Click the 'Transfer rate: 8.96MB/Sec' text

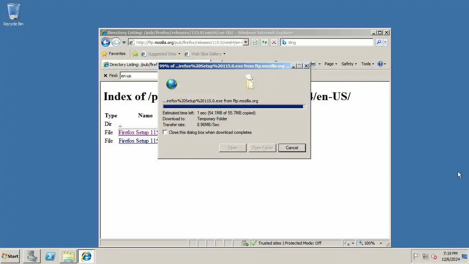191,125
